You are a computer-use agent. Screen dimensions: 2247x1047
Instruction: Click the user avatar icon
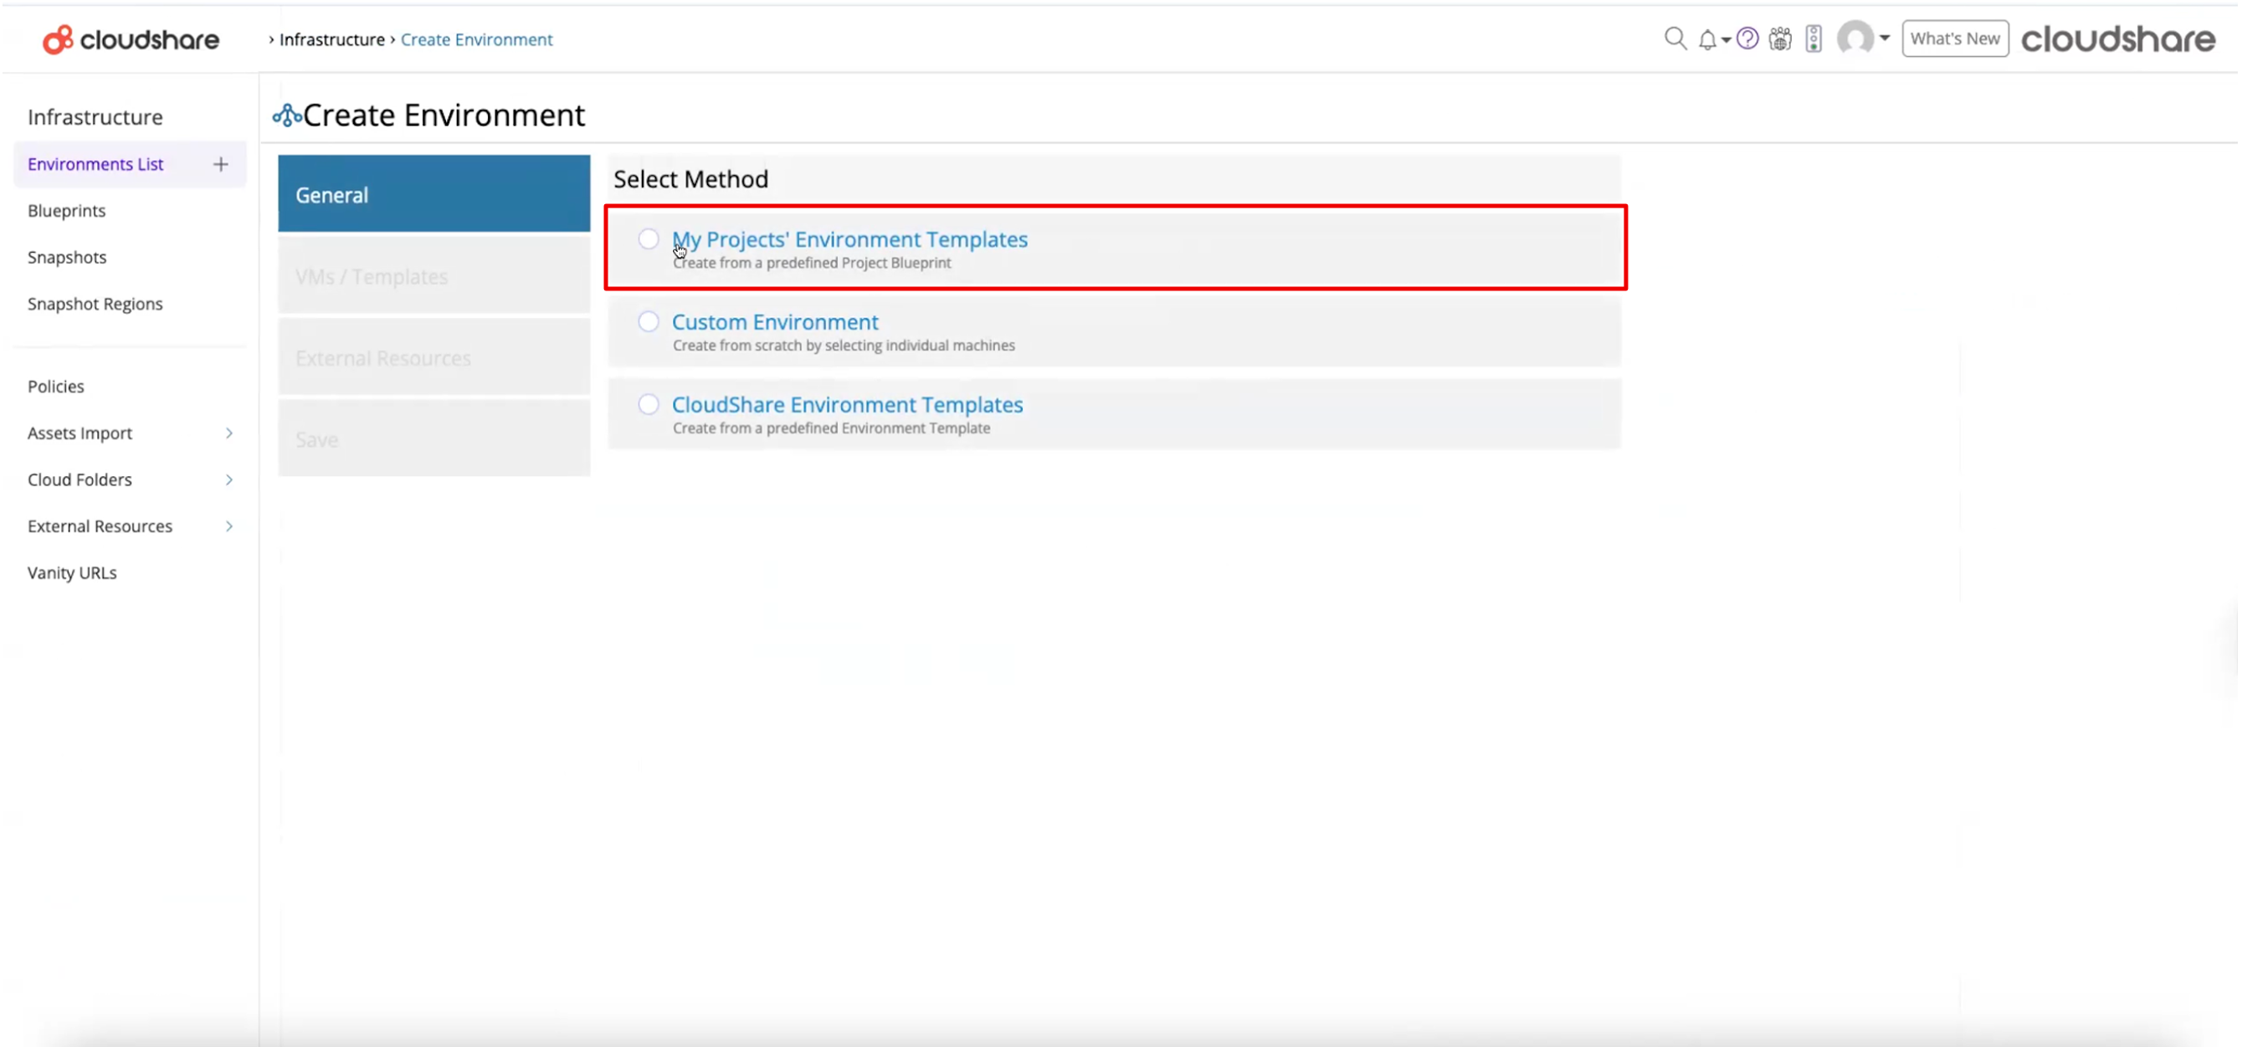click(1857, 38)
